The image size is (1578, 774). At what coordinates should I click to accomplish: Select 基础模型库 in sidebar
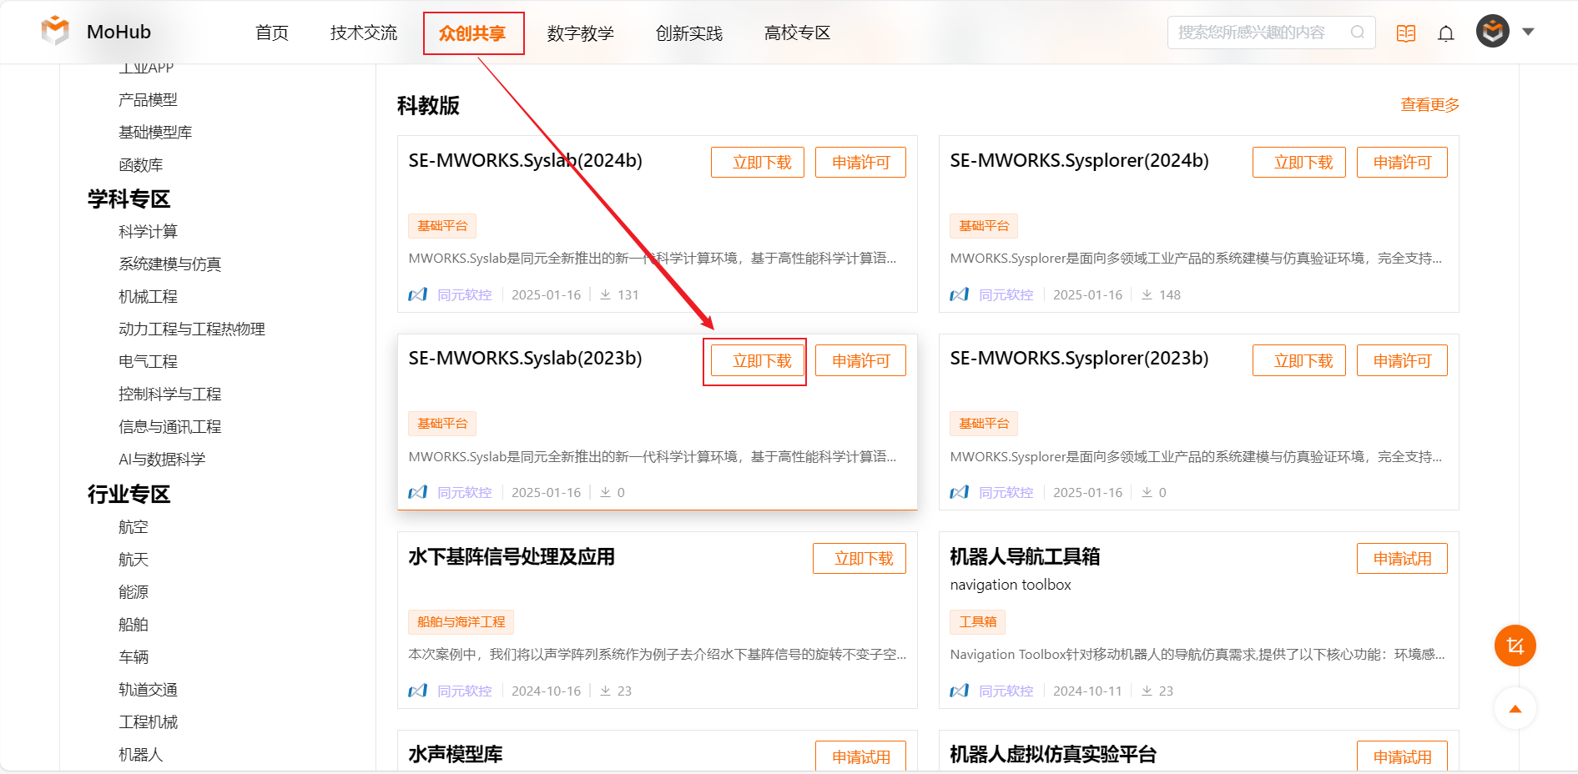(x=155, y=132)
